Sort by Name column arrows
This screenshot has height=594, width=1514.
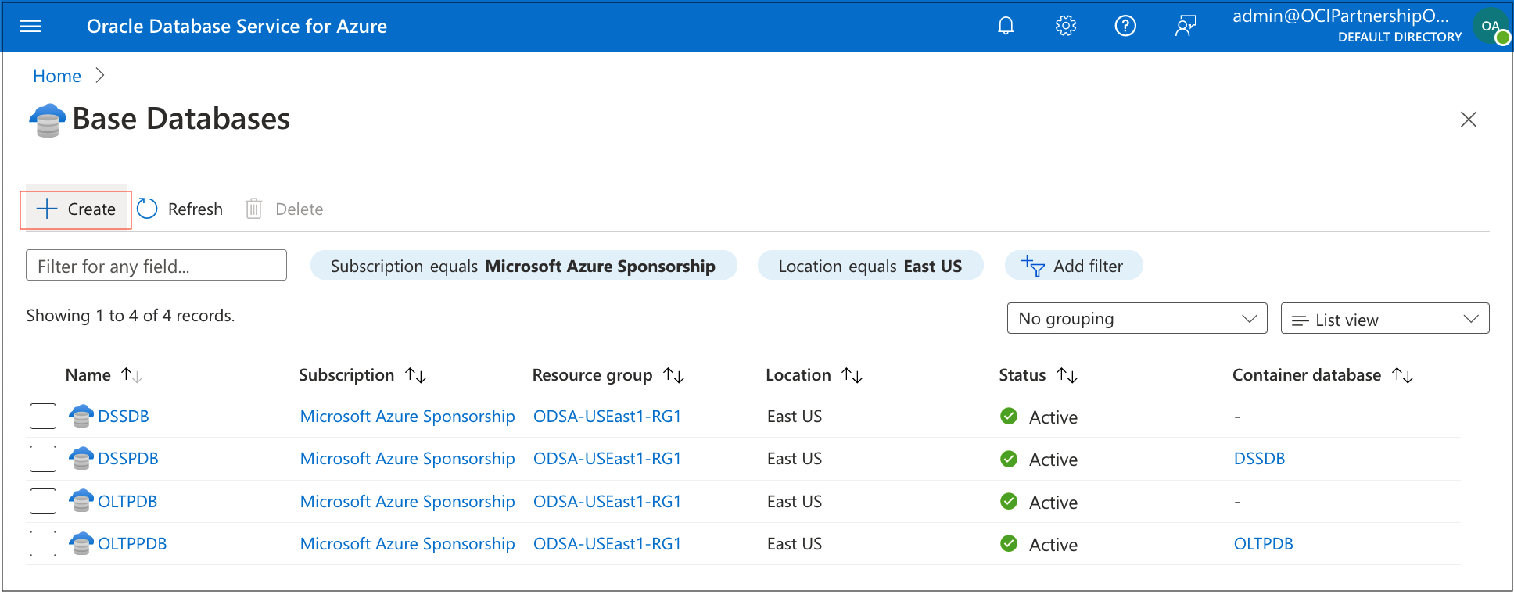(131, 376)
